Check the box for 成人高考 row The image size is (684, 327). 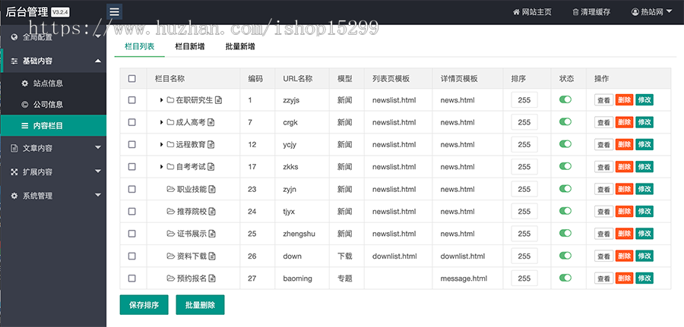pos(131,122)
